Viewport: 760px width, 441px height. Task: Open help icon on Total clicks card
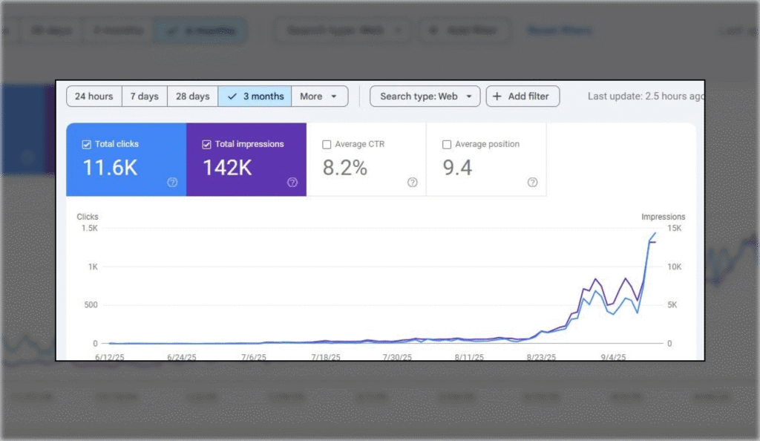pos(172,183)
